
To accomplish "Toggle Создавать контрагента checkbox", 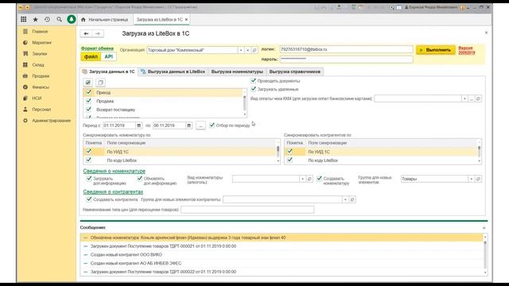I will pyautogui.click(x=88, y=199).
